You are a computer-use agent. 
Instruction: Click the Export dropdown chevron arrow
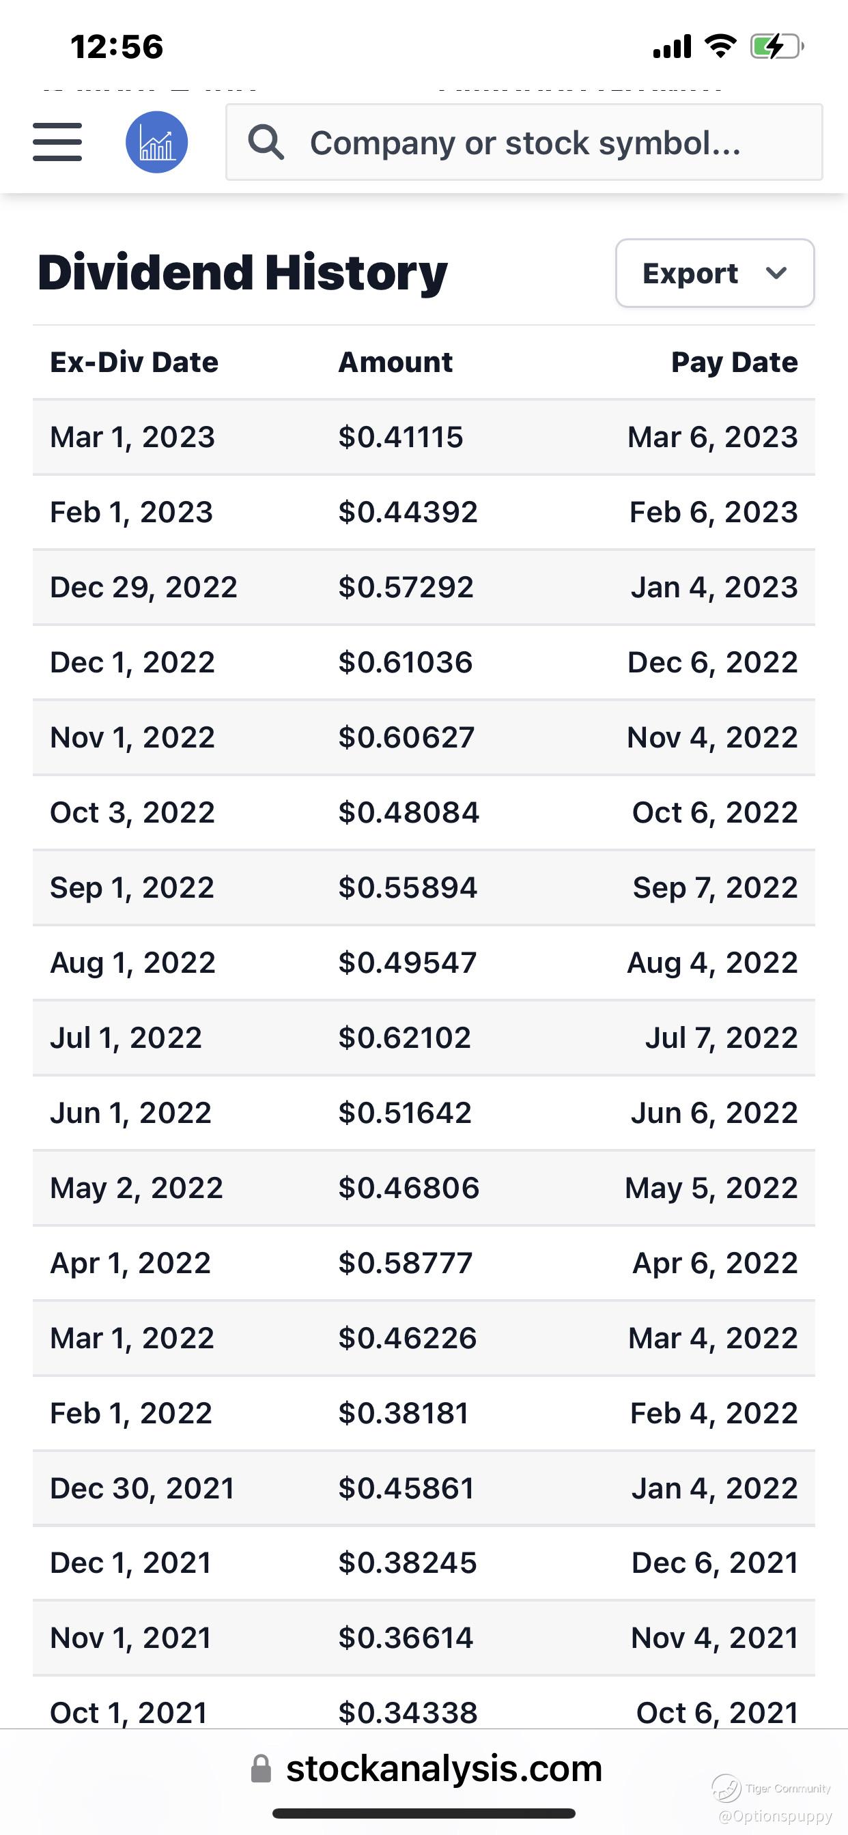(776, 273)
